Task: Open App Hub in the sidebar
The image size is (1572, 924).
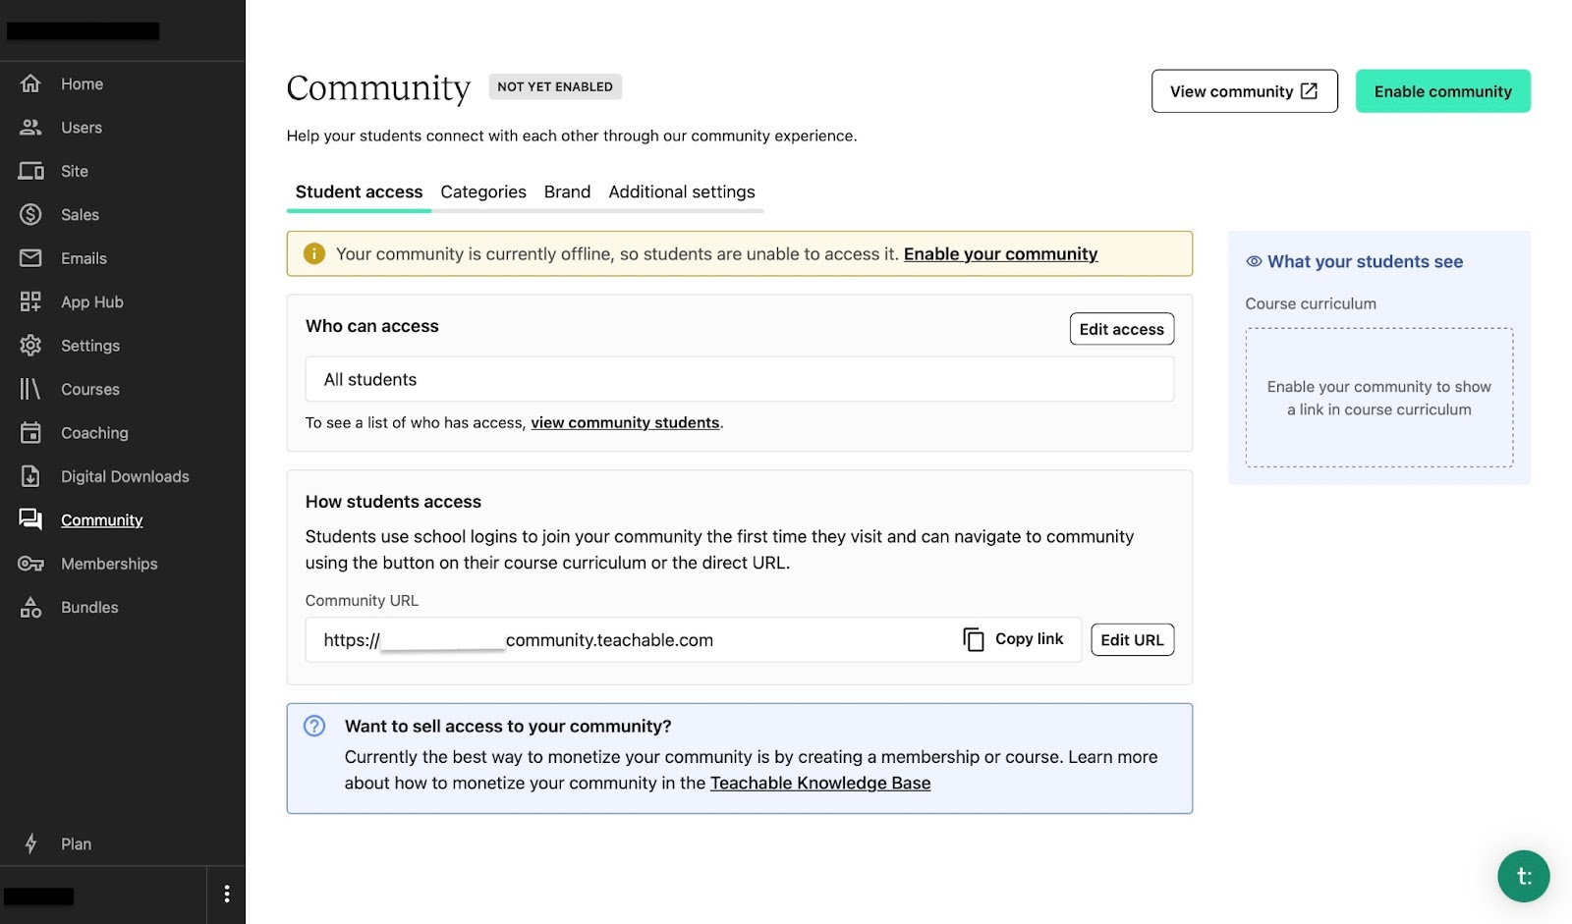Action: [x=92, y=301]
